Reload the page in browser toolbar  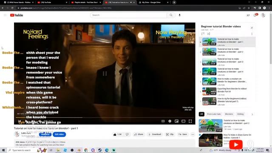pos(12,8)
